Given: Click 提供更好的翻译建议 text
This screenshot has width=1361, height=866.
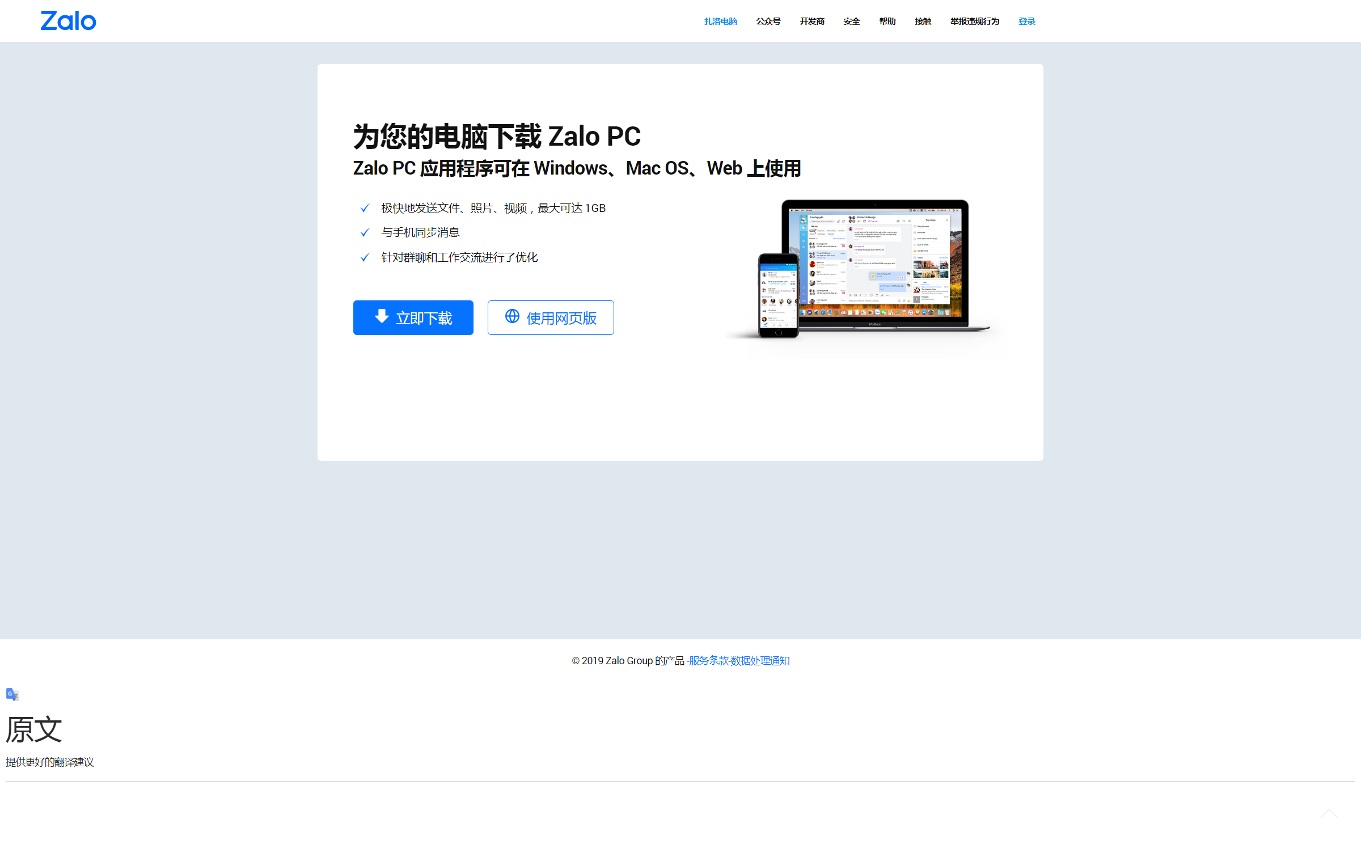Looking at the screenshot, I should tap(50, 762).
